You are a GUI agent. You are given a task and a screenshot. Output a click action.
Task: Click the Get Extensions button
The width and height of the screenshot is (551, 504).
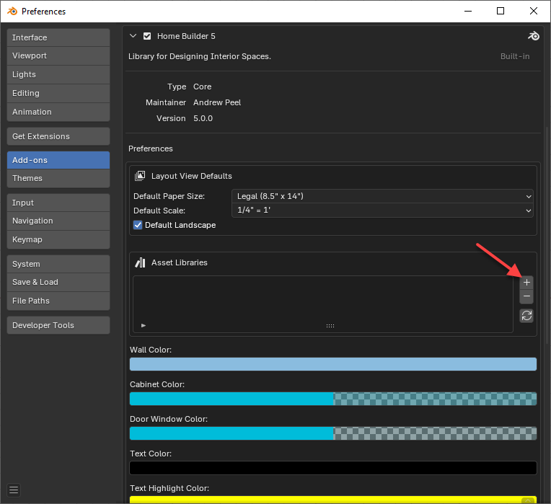pos(58,136)
